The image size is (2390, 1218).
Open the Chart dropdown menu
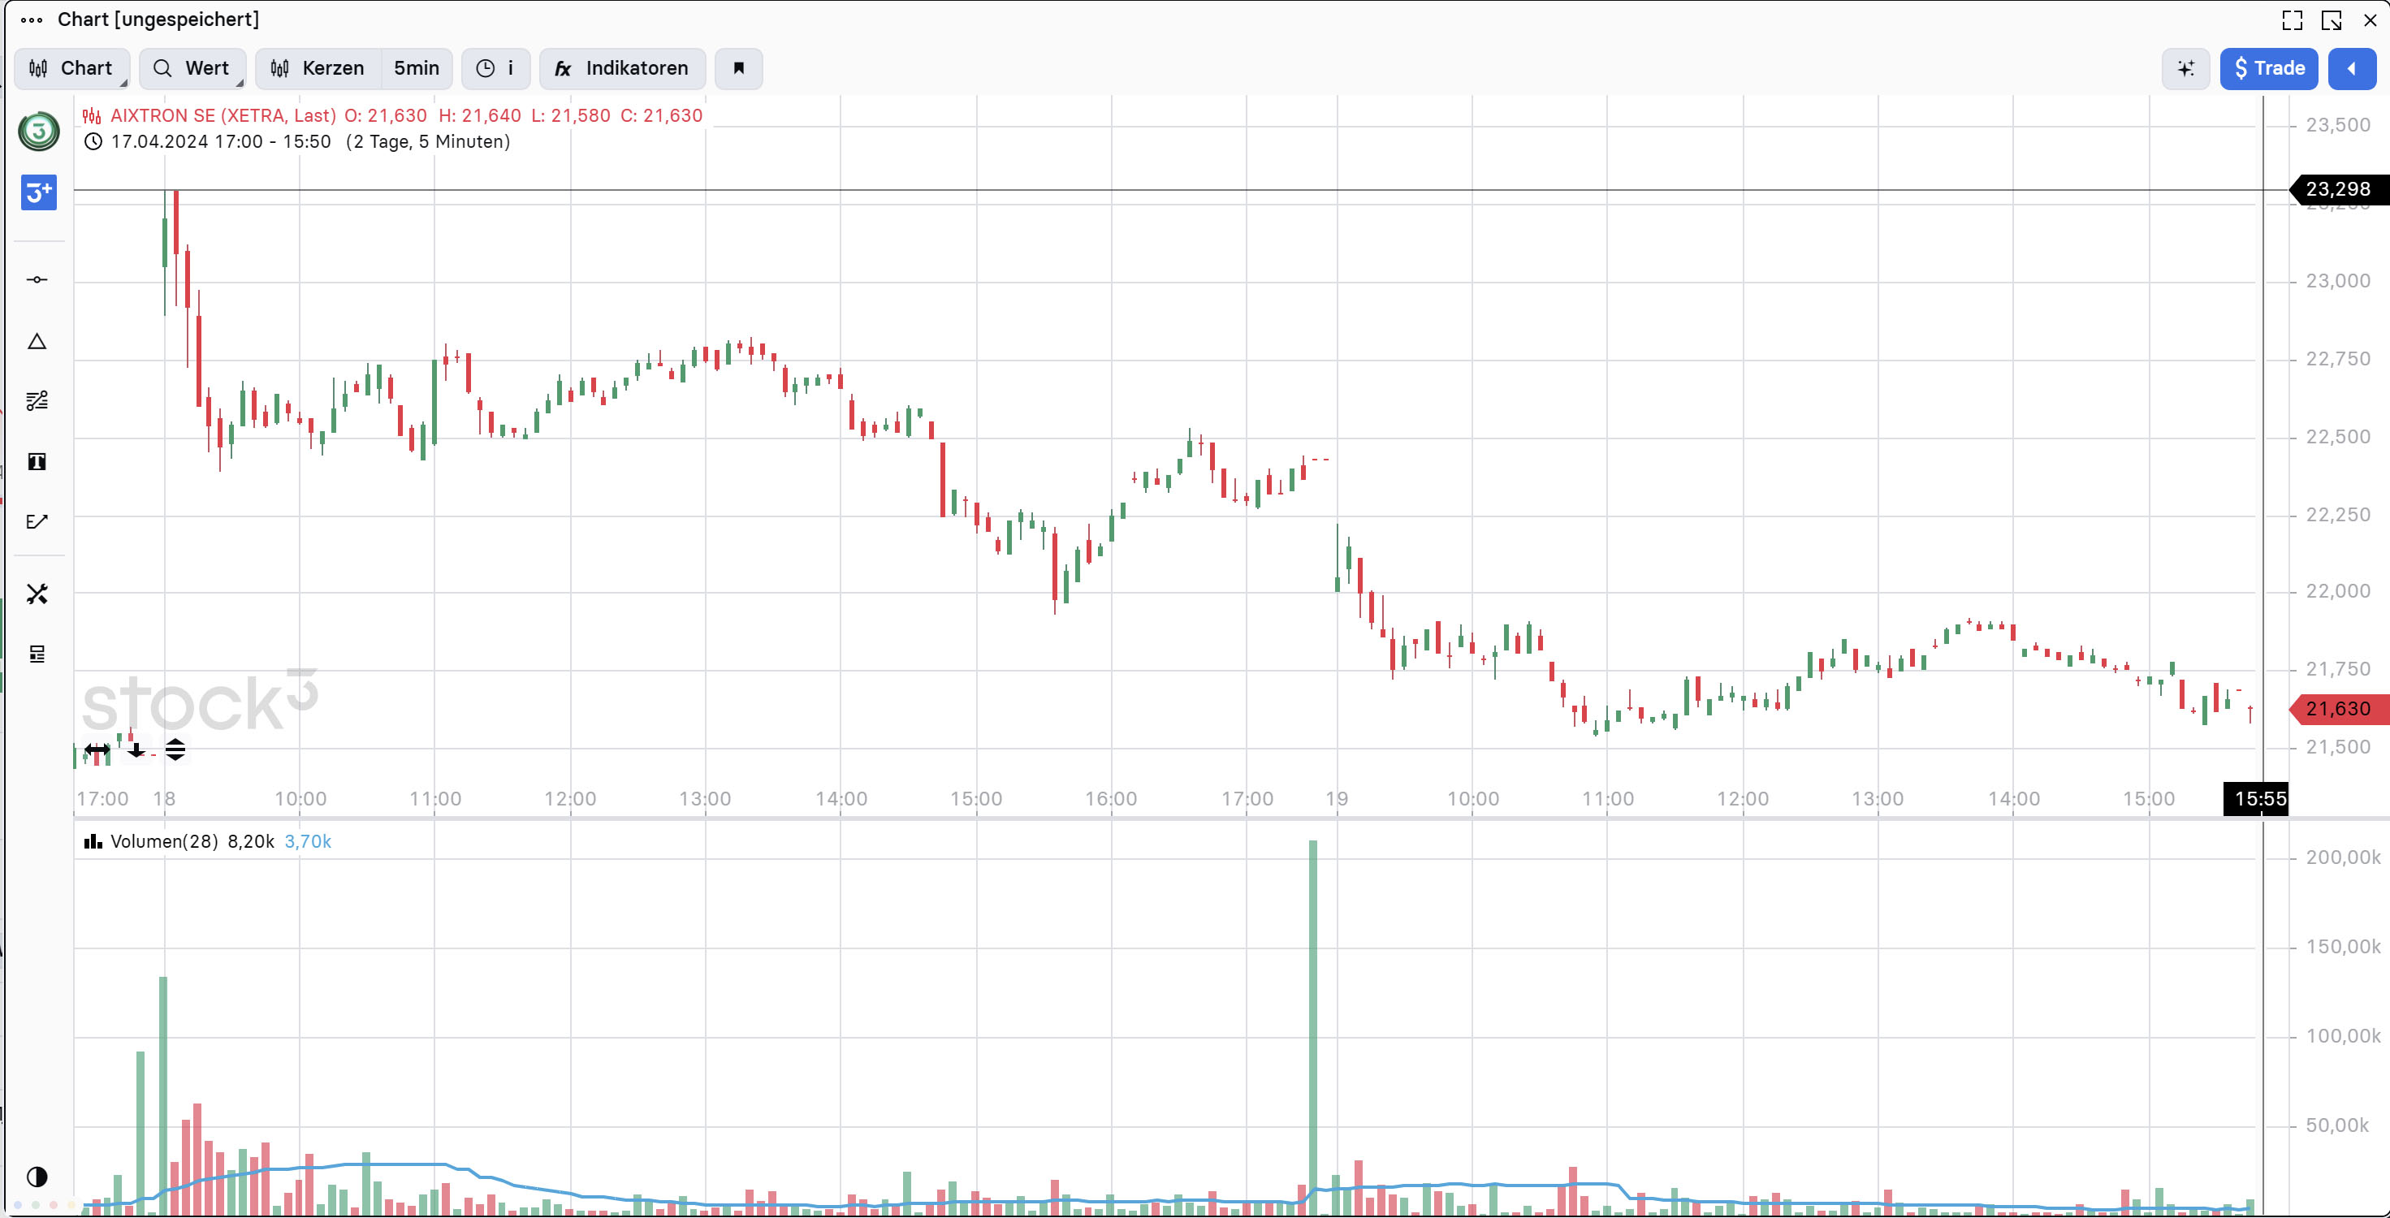tap(71, 69)
